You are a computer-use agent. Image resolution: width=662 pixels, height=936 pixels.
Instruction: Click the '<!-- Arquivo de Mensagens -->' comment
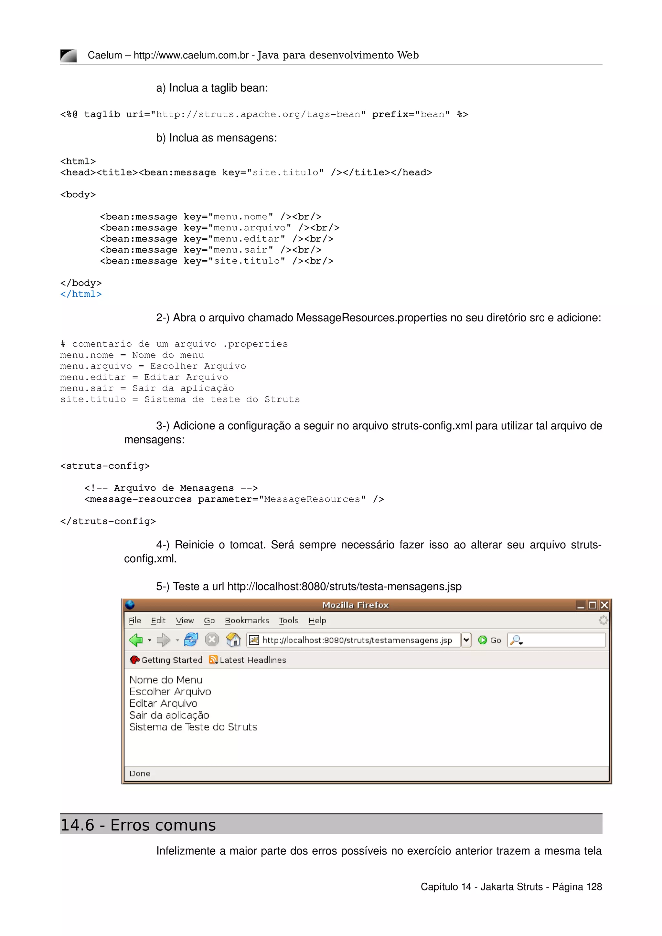pos(171,488)
